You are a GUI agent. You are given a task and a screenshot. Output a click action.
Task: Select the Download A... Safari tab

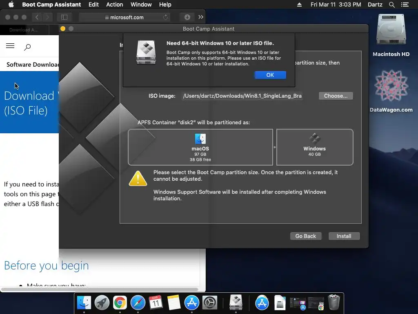click(24, 30)
